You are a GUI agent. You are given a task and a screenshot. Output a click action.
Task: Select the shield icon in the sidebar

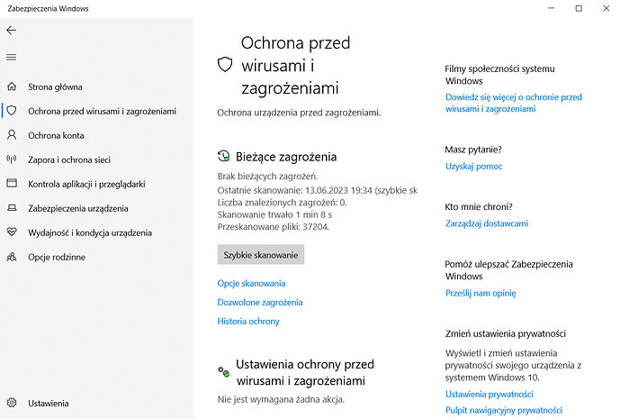tap(12, 111)
